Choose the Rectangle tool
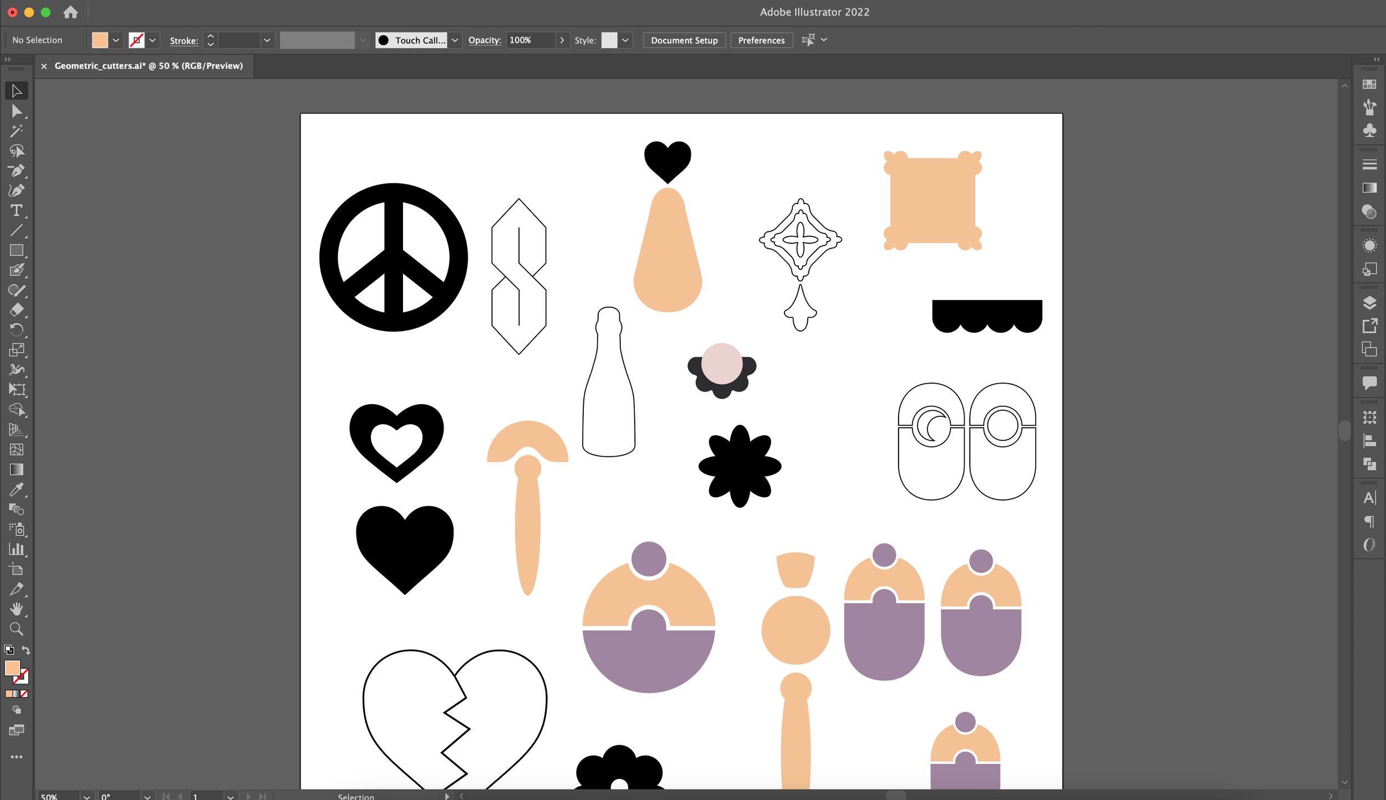This screenshot has width=1386, height=800. coord(16,251)
